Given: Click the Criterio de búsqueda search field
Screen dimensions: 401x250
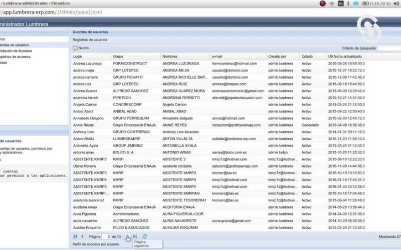Looking at the screenshot, I should point(389,48).
